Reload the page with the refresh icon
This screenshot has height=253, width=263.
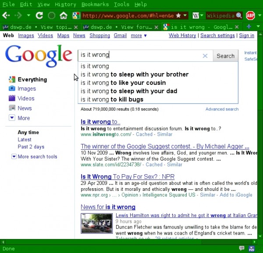[39, 16]
